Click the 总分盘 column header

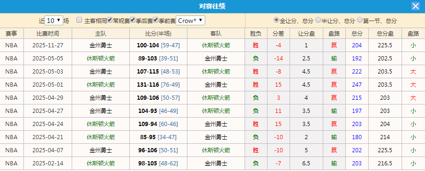point(385,33)
